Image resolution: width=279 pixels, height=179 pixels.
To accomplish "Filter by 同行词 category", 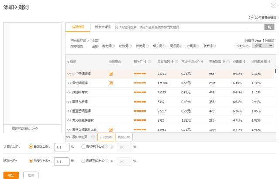I will [x=174, y=46].
